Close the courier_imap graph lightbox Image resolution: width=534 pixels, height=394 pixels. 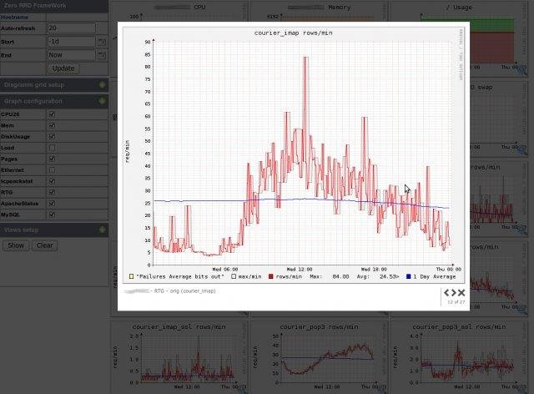tap(461, 293)
